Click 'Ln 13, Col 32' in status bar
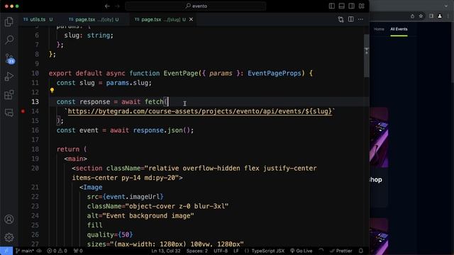 pos(165,251)
